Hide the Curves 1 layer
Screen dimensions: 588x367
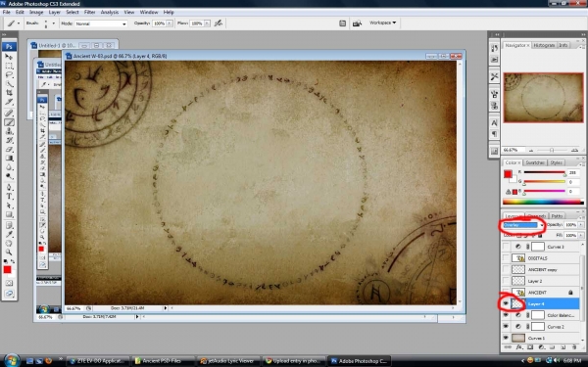pos(507,338)
